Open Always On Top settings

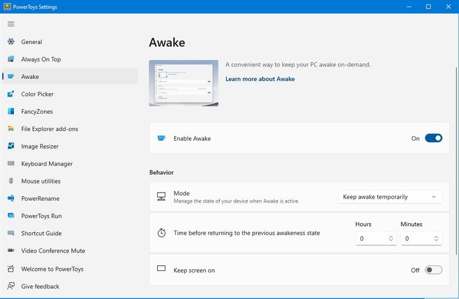tap(70, 59)
